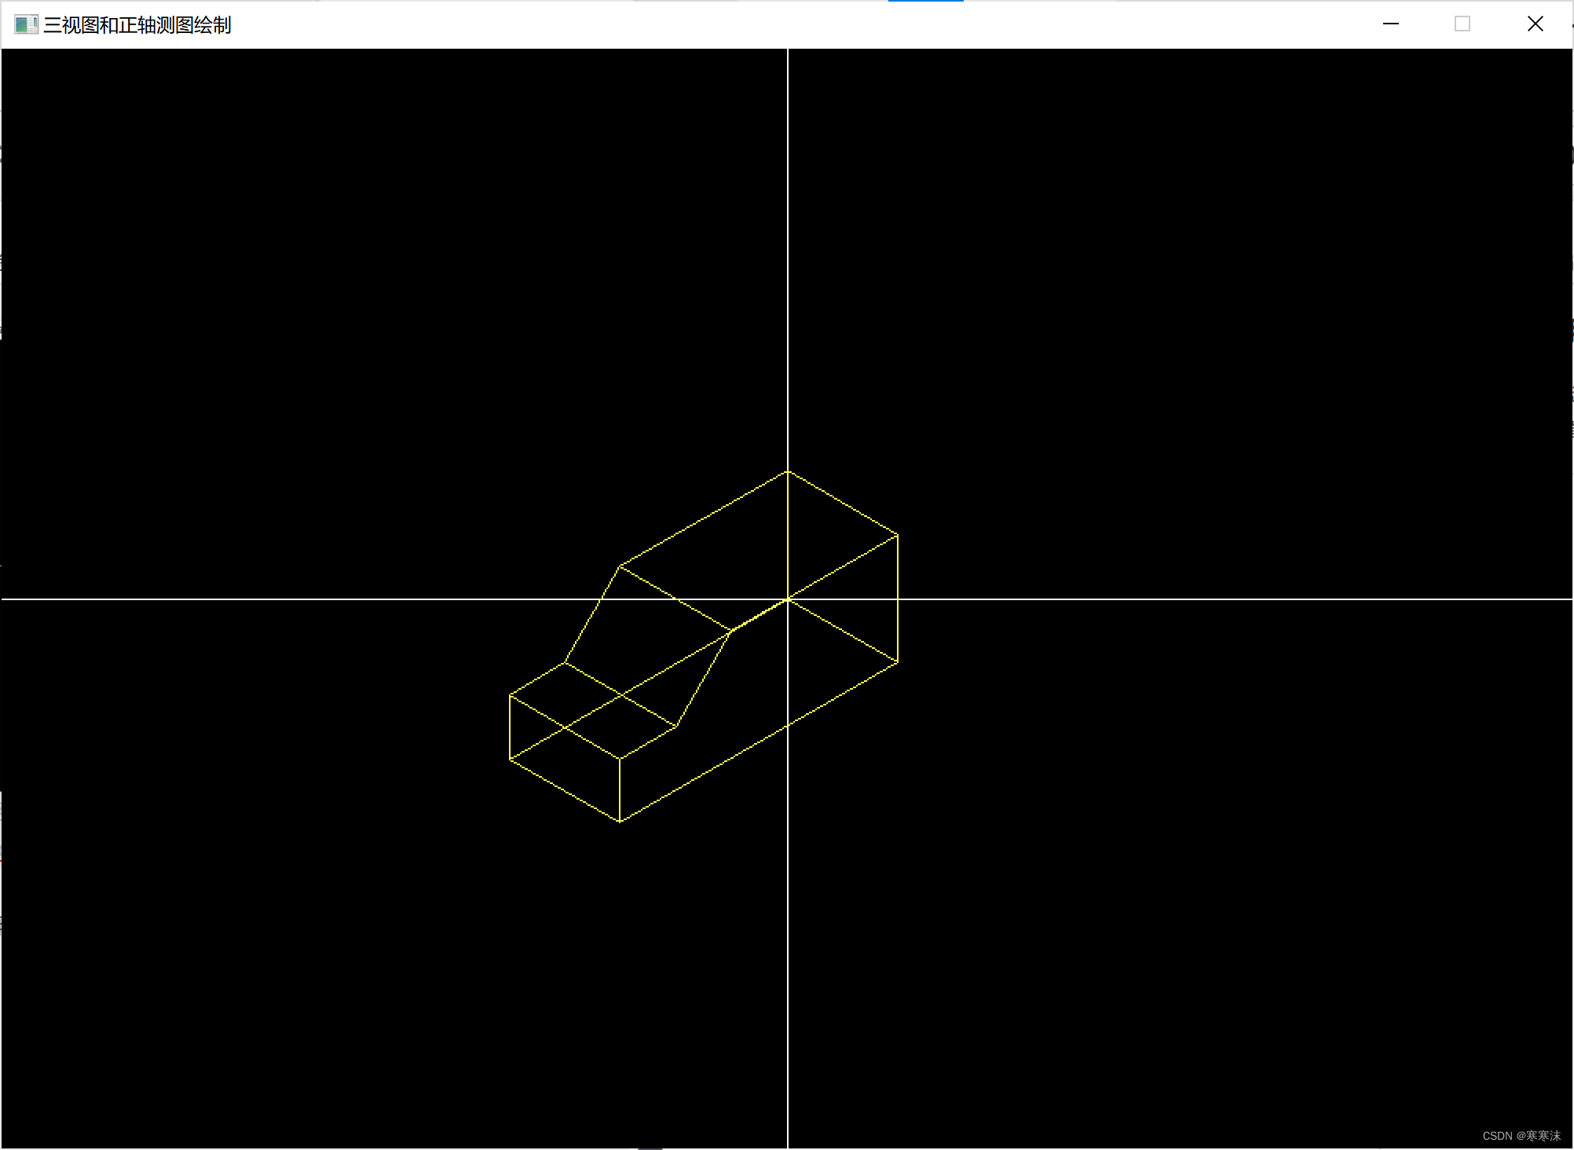The height and width of the screenshot is (1150, 1574).
Task: Click the upper-right corner vertex of the wireframe
Action: (x=898, y=535)
